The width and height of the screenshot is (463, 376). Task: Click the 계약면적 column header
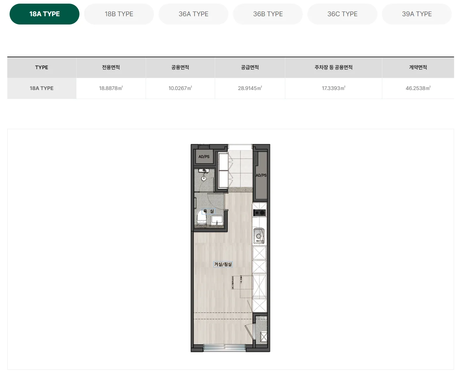point(418,68)
